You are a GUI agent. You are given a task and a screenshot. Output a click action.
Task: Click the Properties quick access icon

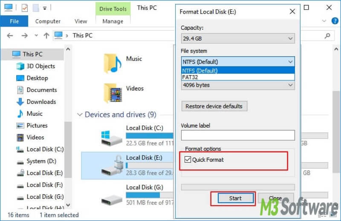tap(25, 8)
